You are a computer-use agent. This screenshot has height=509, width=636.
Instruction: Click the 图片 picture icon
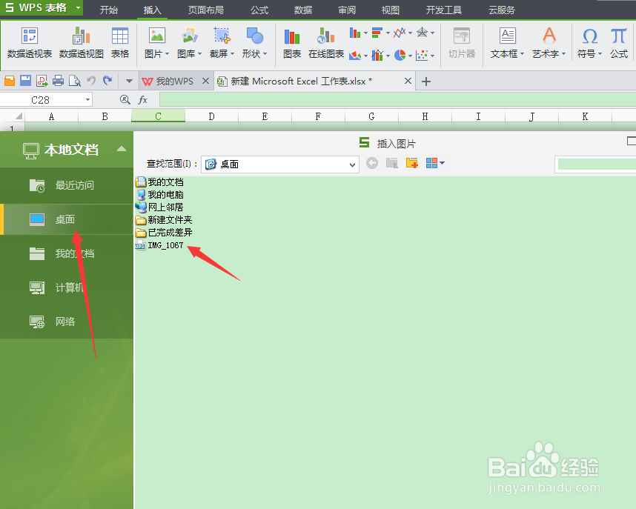pyautogui.click(x=157, y=36)
